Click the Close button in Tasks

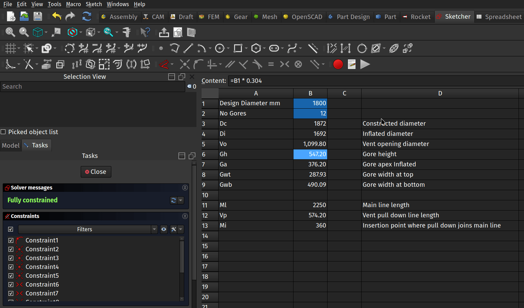click(x=96, y=172)
